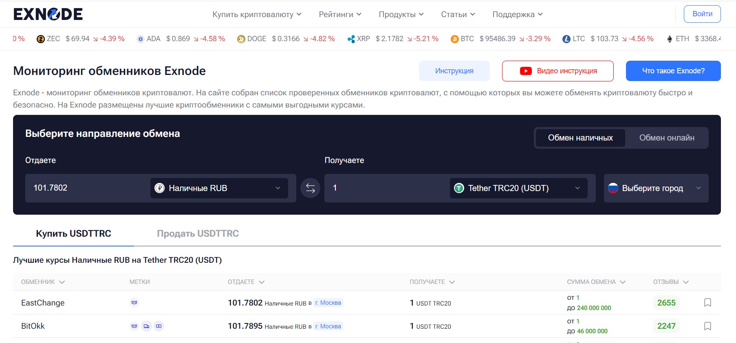This screenshot has width=736, height=343.
Task: Click the Что такое Exnode? button
Action: tap(673, 71)
